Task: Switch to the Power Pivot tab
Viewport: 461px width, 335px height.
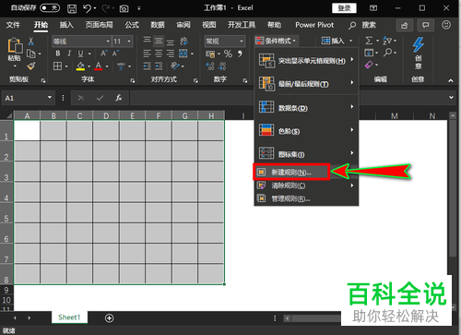Action: (x=314, y=25)
